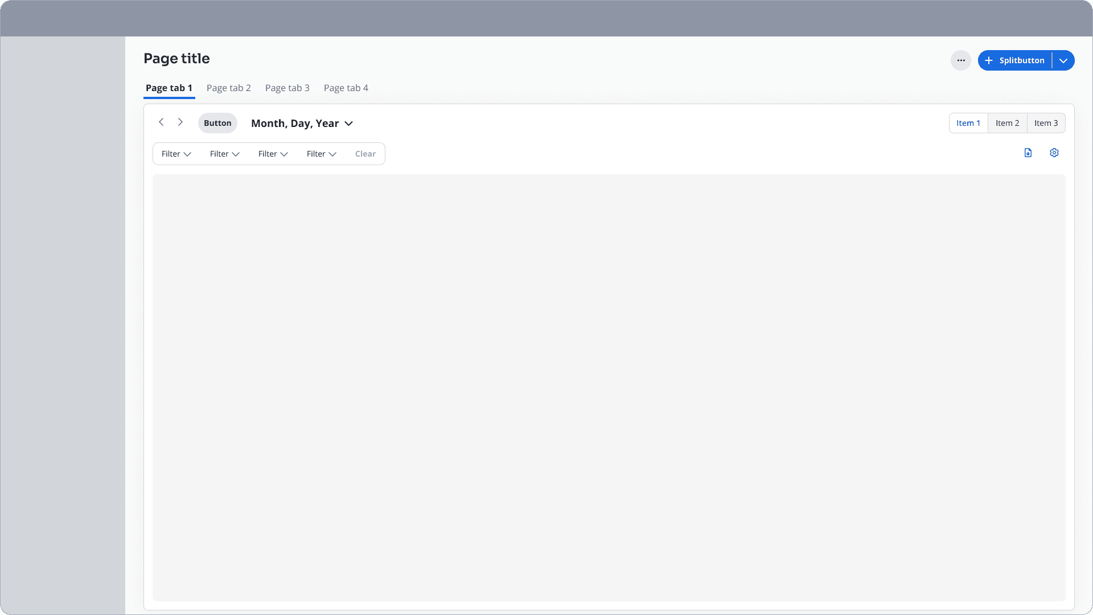Select Item 3 in the segmented control
Image resolution: width=1093 pixels, height=615 pixels.
pos(1046,122)
